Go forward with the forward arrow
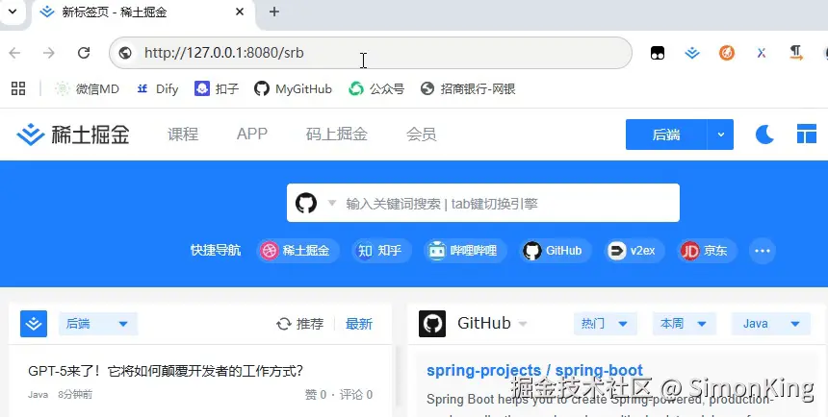The image size is (828, 417). [48, 53]
